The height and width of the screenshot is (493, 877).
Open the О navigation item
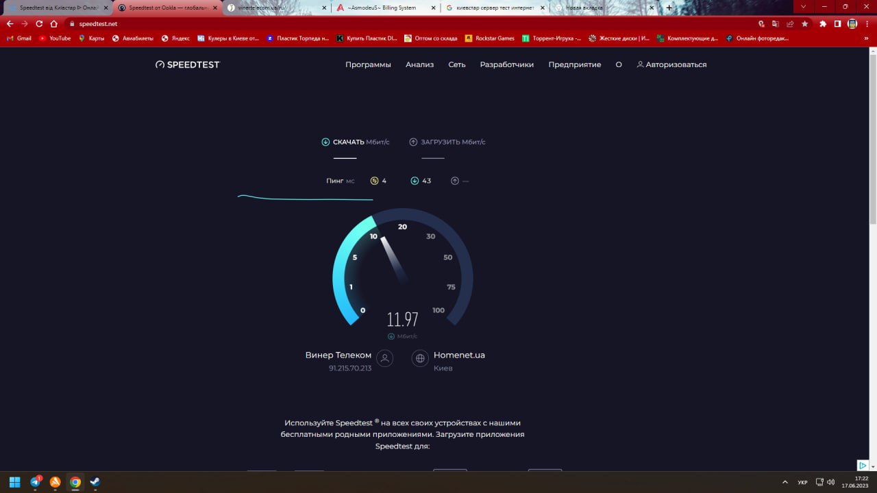tap(619, 64)
